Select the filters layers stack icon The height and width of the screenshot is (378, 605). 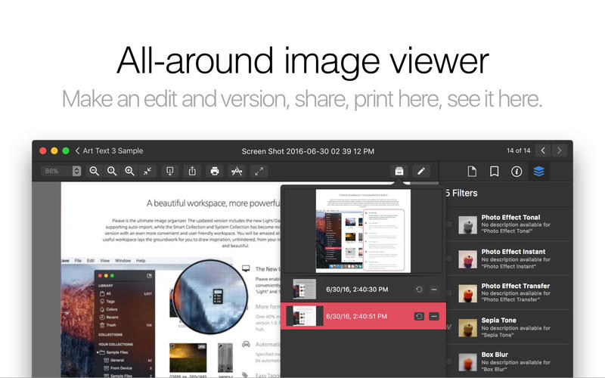(538, 172)
